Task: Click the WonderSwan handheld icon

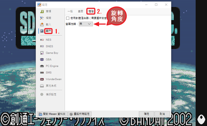Action: click(x=42, y=79)
